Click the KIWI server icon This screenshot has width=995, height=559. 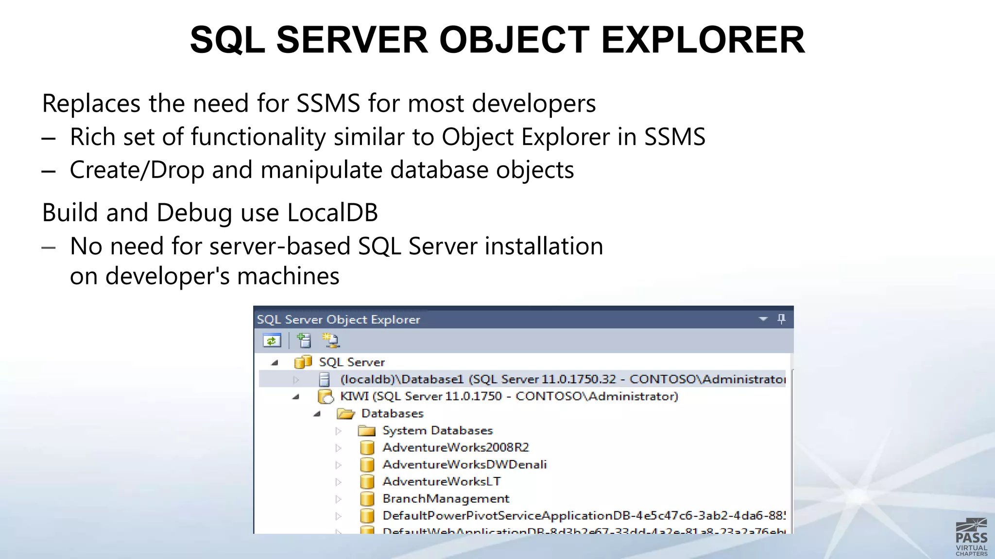pos(326,396)
